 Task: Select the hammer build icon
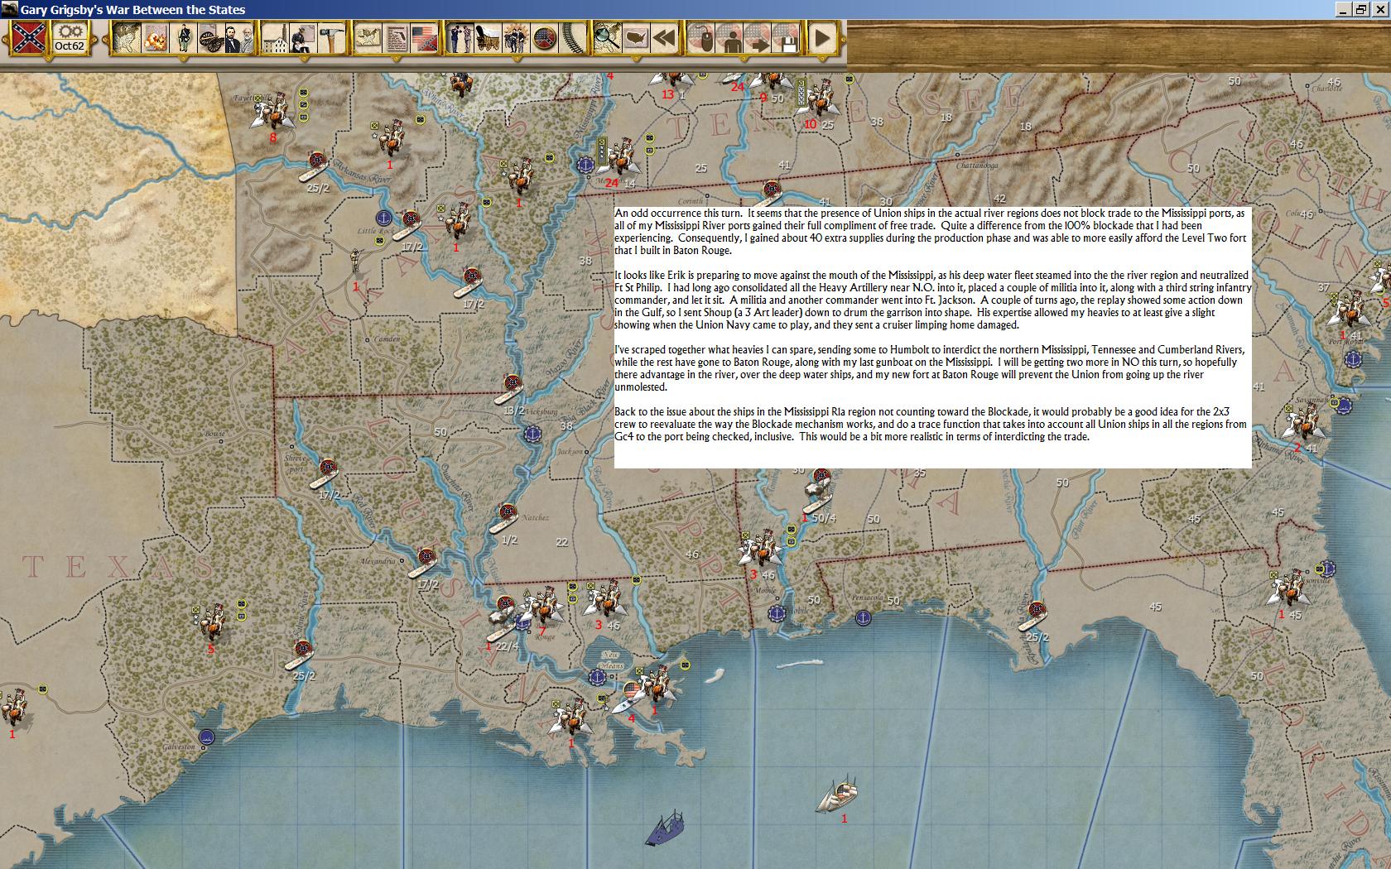pos(330,38)
